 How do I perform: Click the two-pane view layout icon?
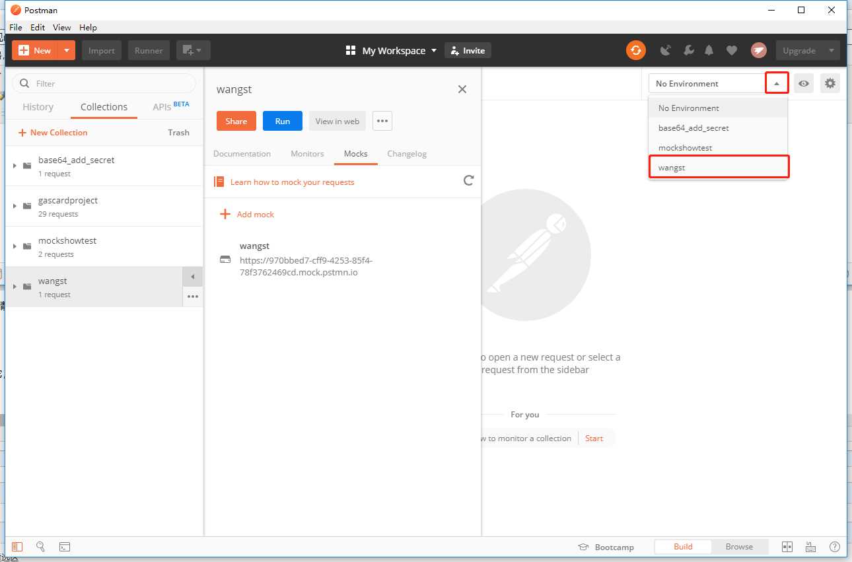787,547
